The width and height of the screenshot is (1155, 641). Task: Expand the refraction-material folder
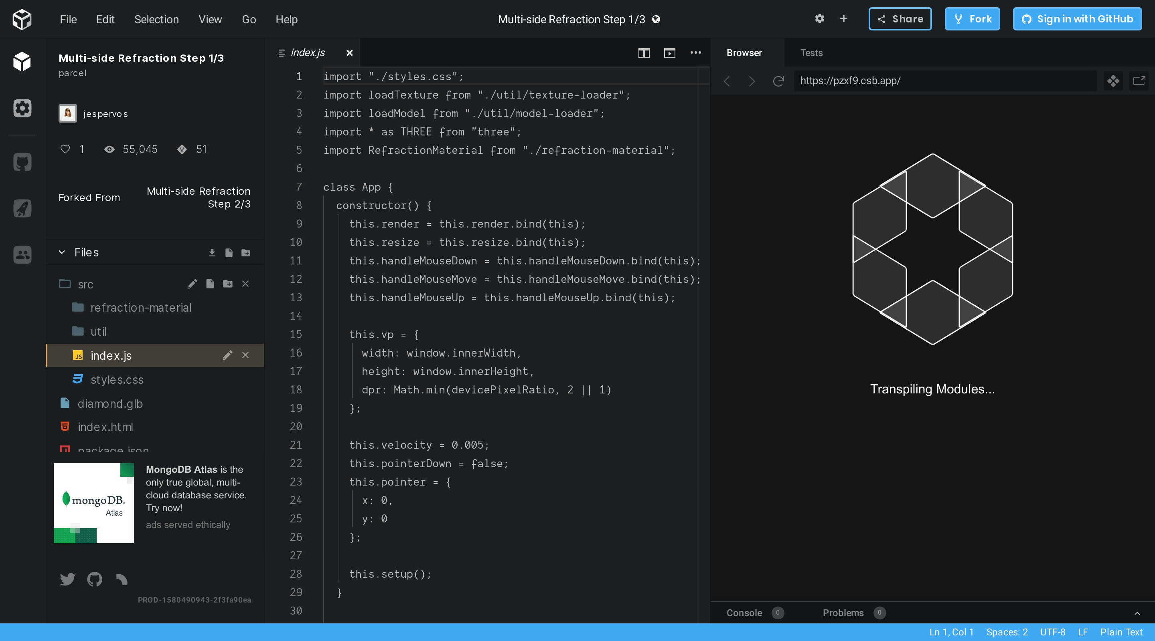(x=140, y=308)
